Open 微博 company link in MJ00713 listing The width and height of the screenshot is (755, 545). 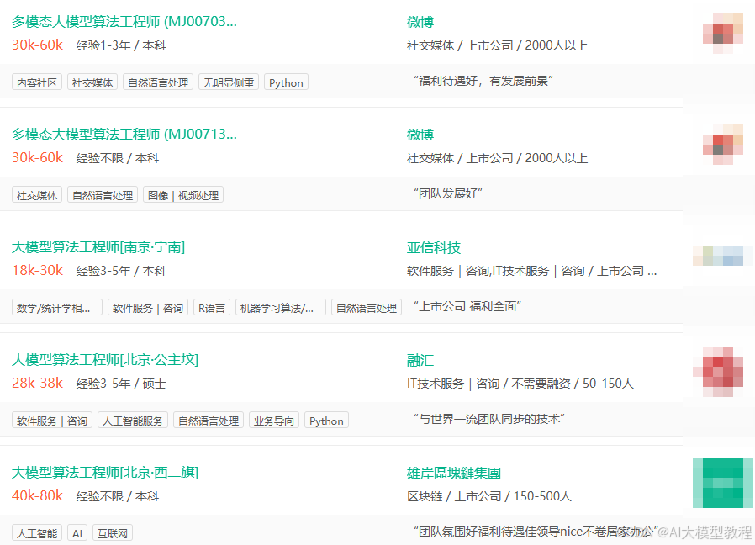[420, 135]
